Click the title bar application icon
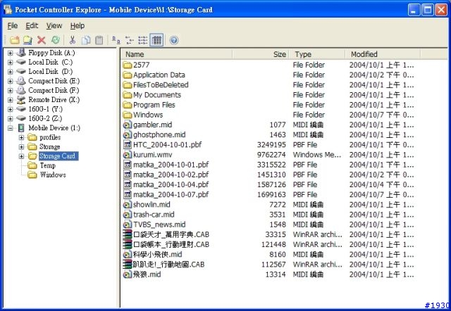The width and height of the screenshot is (451, 311). coord(8,9)
